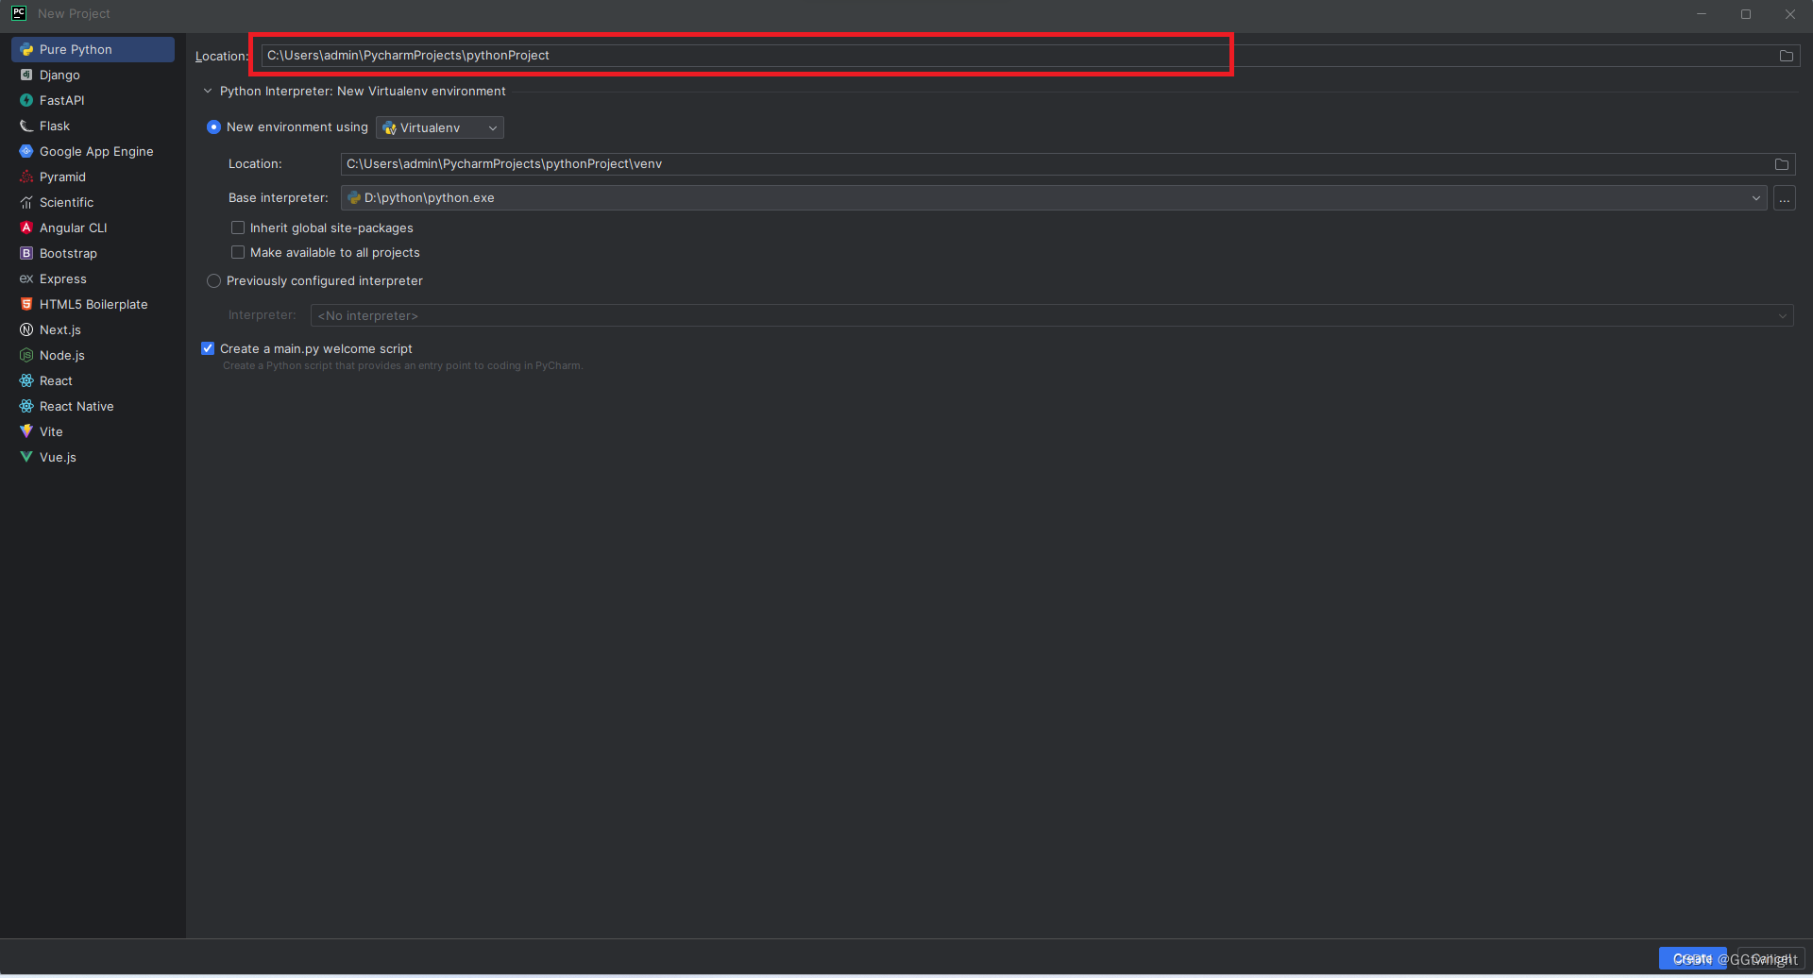
Task: Click the Vue.js icon in sidebar
Action: (x=26, y=458)
